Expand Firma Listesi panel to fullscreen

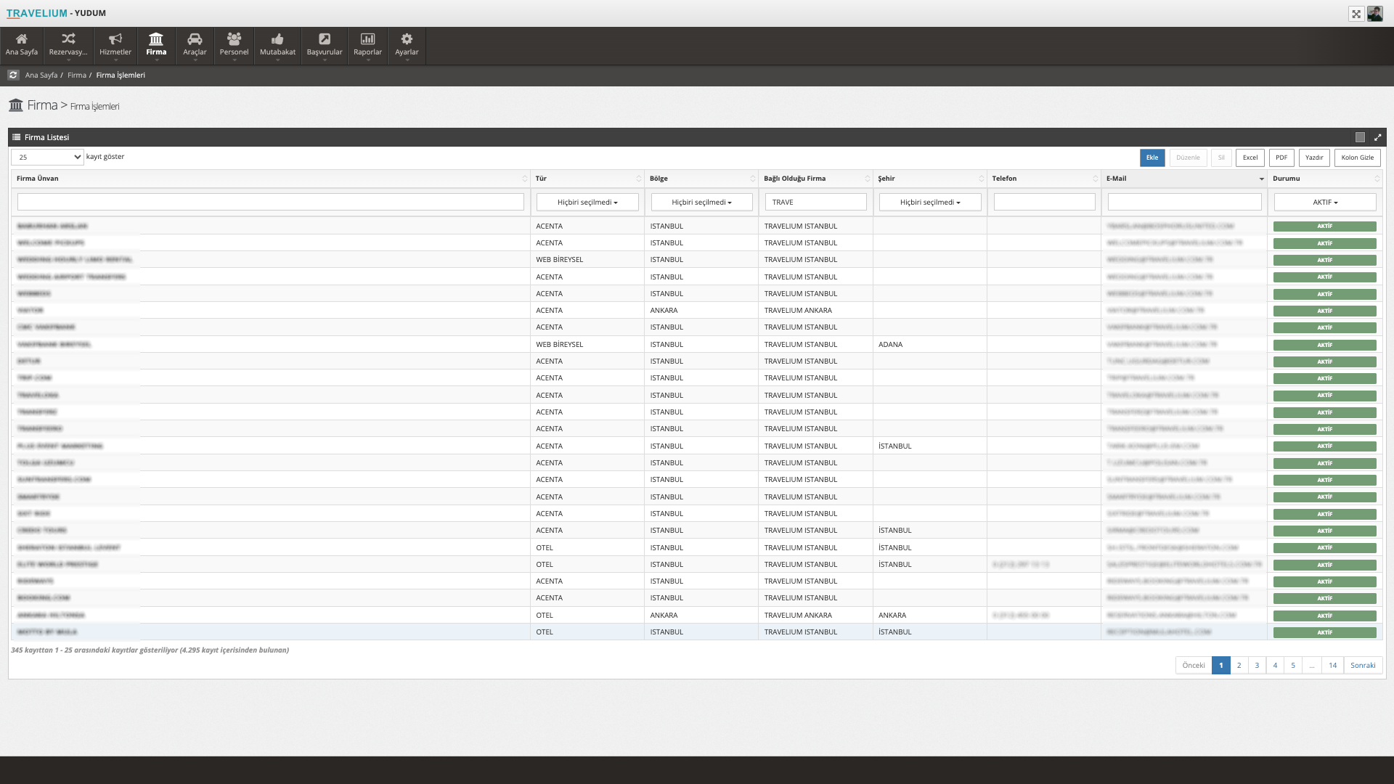(1377, 137)
